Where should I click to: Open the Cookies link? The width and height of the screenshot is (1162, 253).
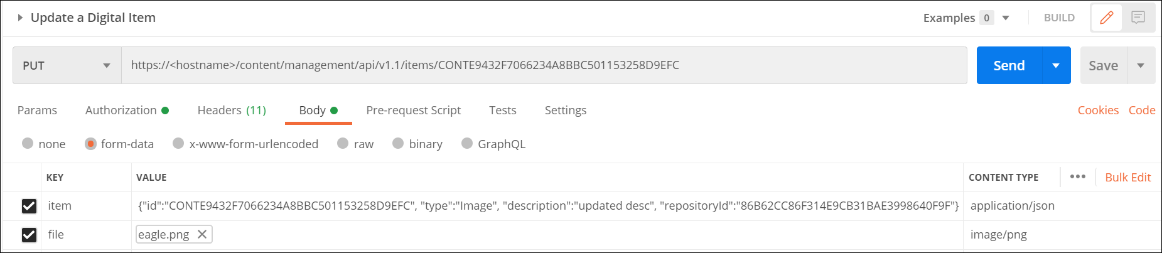(1098, 110)
